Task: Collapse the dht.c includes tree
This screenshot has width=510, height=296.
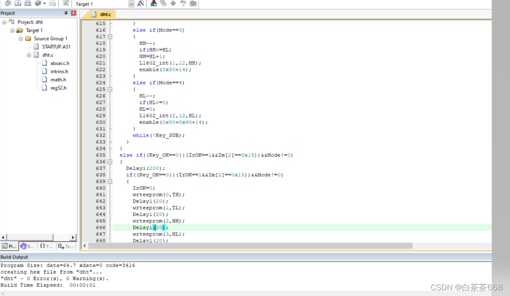Action: point(29,55)
